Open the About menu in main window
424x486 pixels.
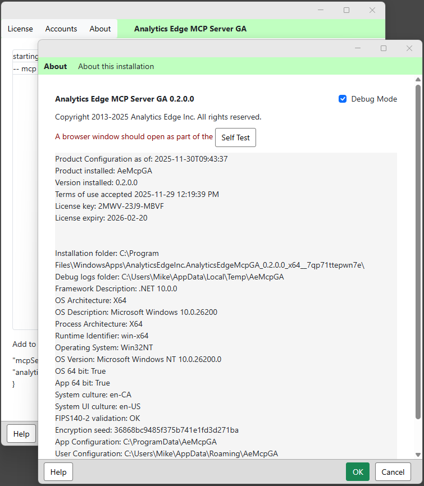click(100, 29)
